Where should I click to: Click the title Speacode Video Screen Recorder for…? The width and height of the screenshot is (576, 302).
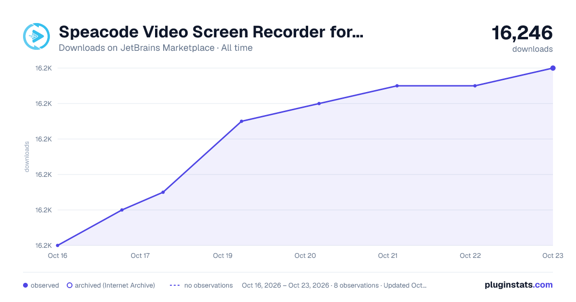(x=211, y=32)
